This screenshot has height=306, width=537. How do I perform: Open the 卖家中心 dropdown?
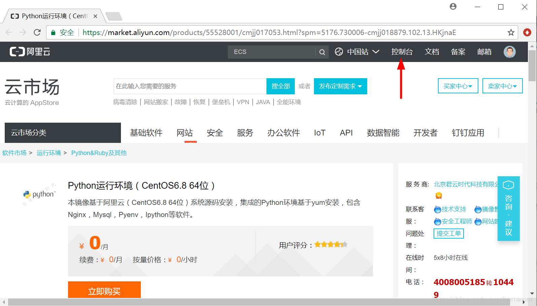click(502, 86)
